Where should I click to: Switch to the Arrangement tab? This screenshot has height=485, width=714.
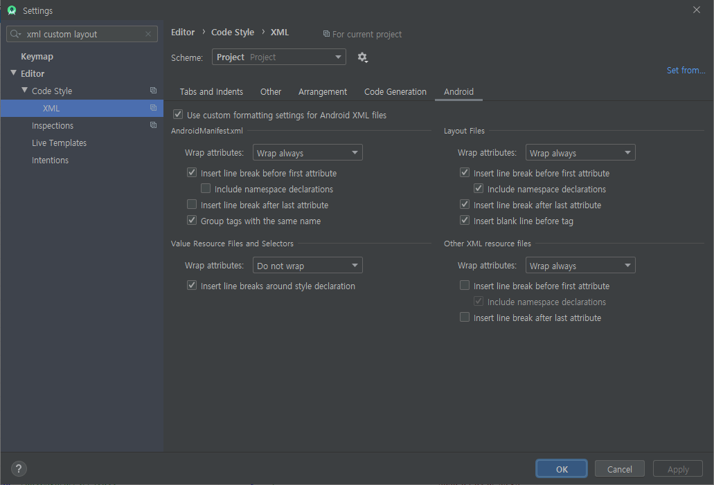[x=323, y=91]
